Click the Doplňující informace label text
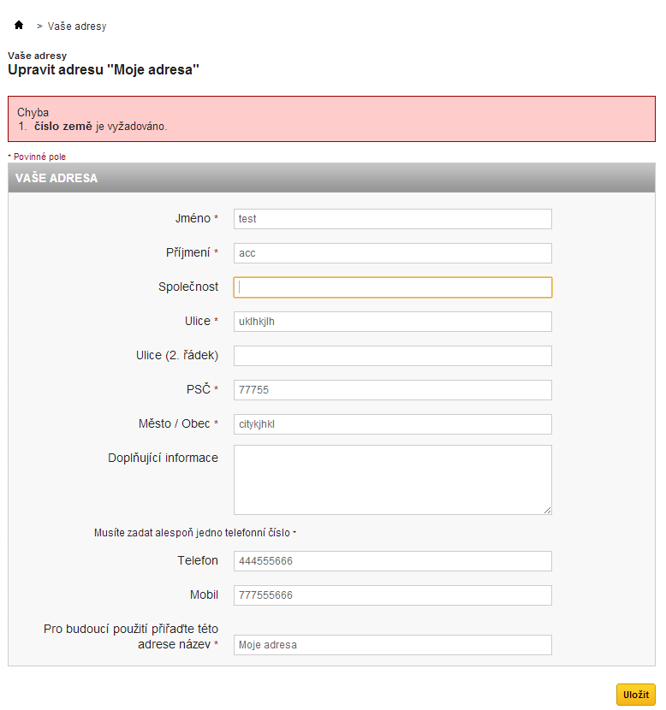Viewport: 666px width, 710px height. 162,458
